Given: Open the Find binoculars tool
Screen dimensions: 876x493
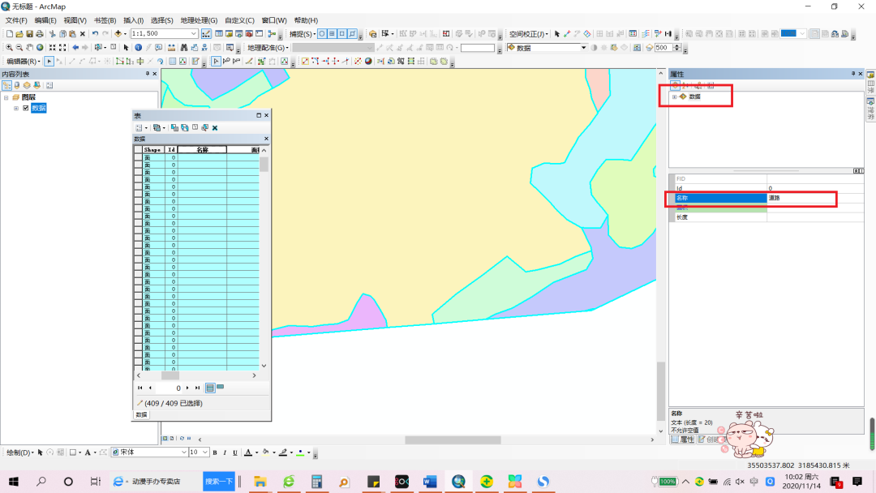Looking at the screenshot, I should (184, 48).
